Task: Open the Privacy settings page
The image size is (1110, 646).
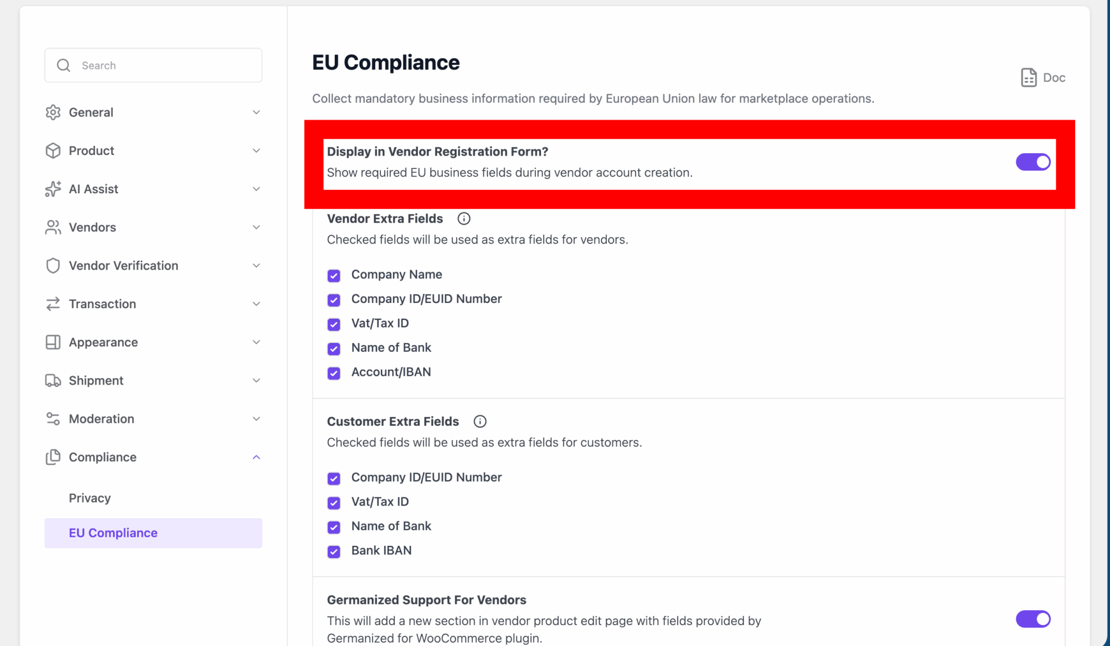Action: pyautogui.click(x=90, y=498)
